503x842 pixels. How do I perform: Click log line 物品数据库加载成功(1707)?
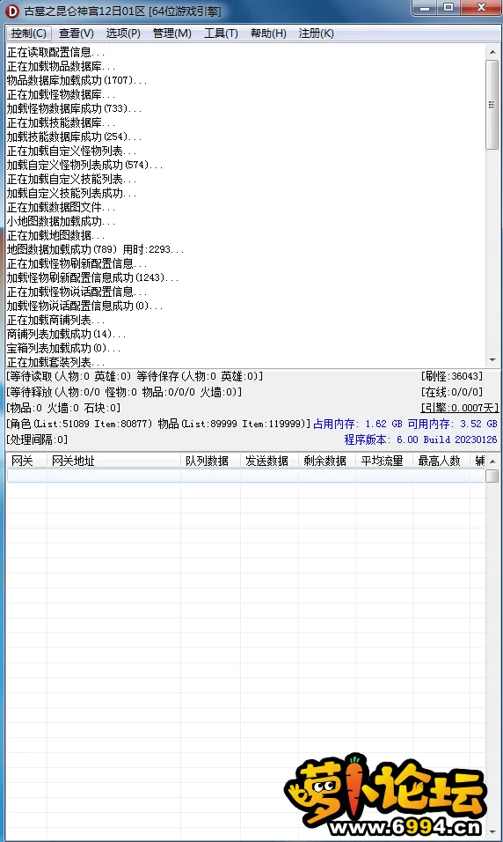77,80
